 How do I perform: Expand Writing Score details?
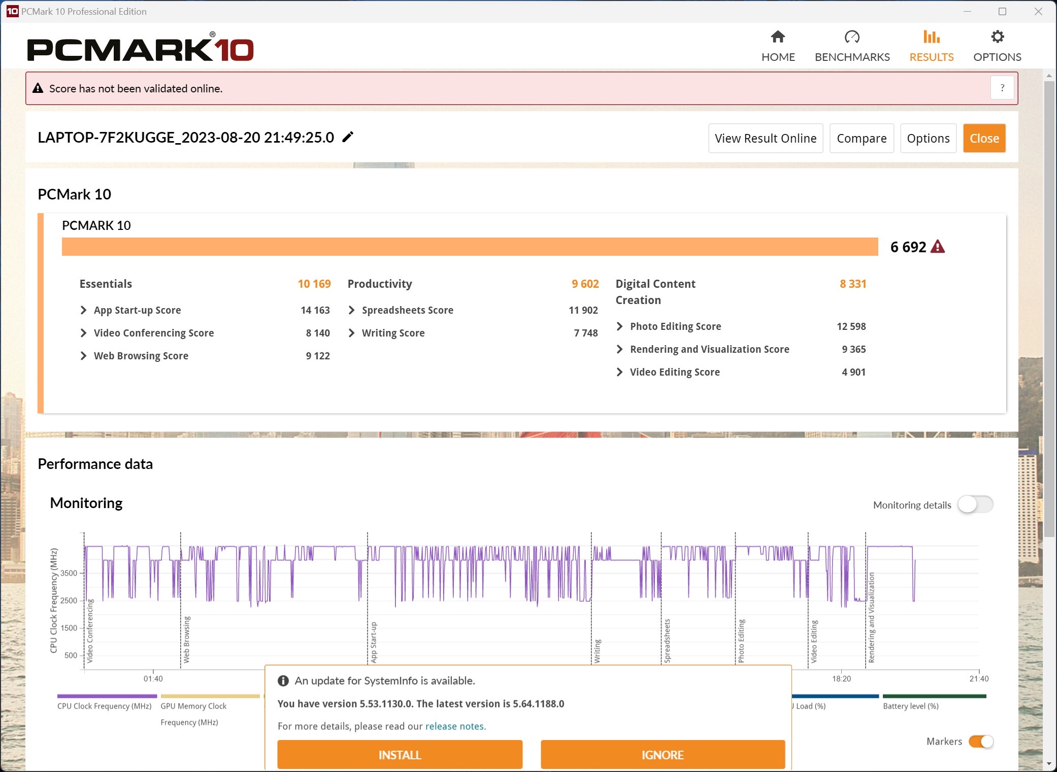351,333
